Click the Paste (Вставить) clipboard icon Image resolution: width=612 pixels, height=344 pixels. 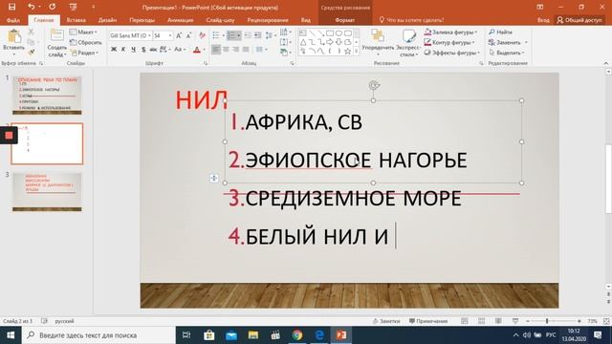[x=14, y=36]
